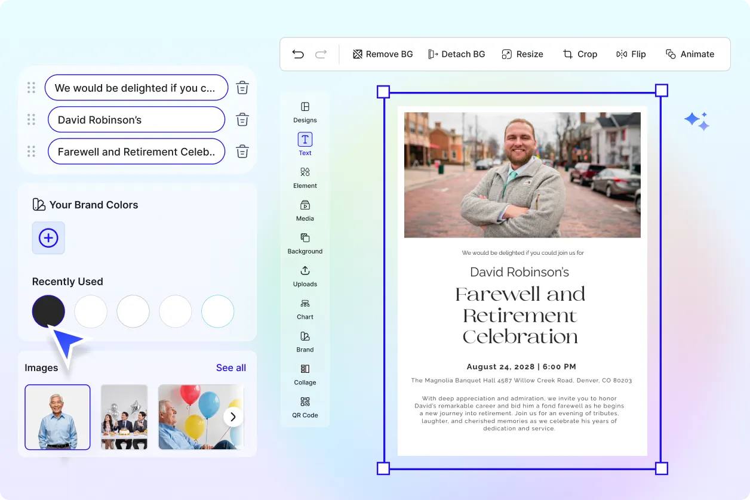Open the QR Code generator

[305, 406]
